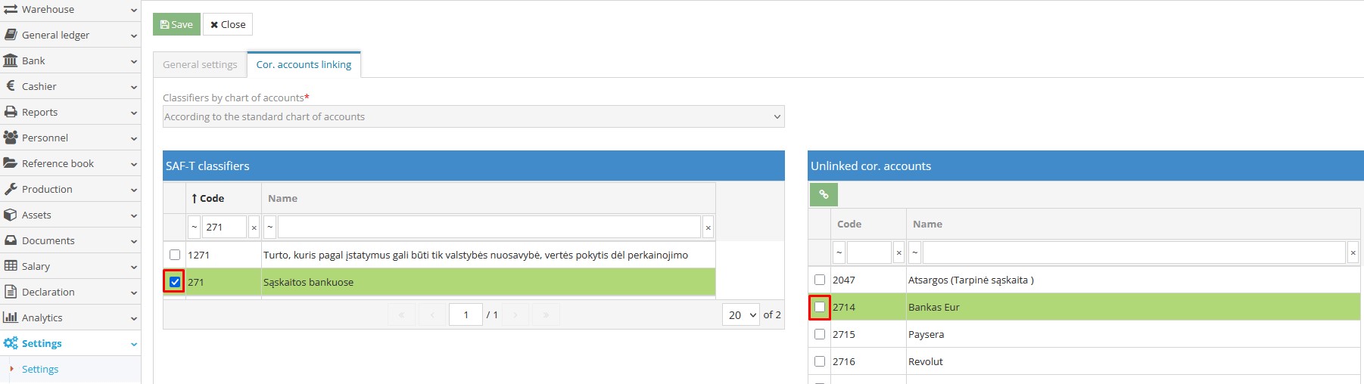The image size is (1364, 384).
Task: Click the Personnel people icon
Action: coord(11,138)
